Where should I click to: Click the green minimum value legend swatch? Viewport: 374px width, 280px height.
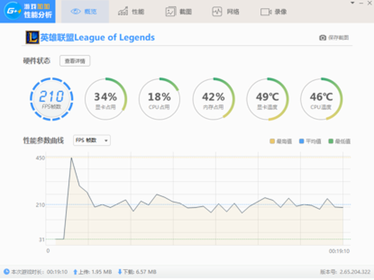[x=331, y=141]
